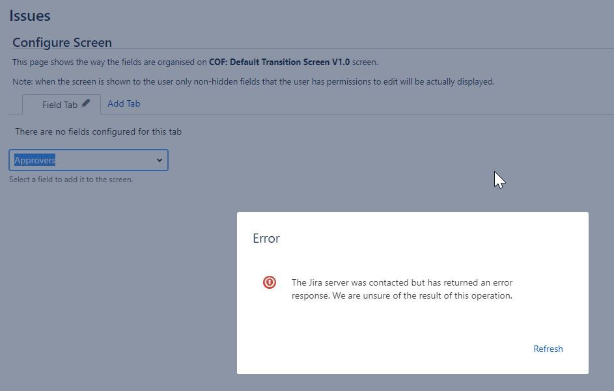The width and height of the screenshot is (614, 391).
Task: Click the dropdown chevron on the Approvers field selector
Action: [159, 159]
